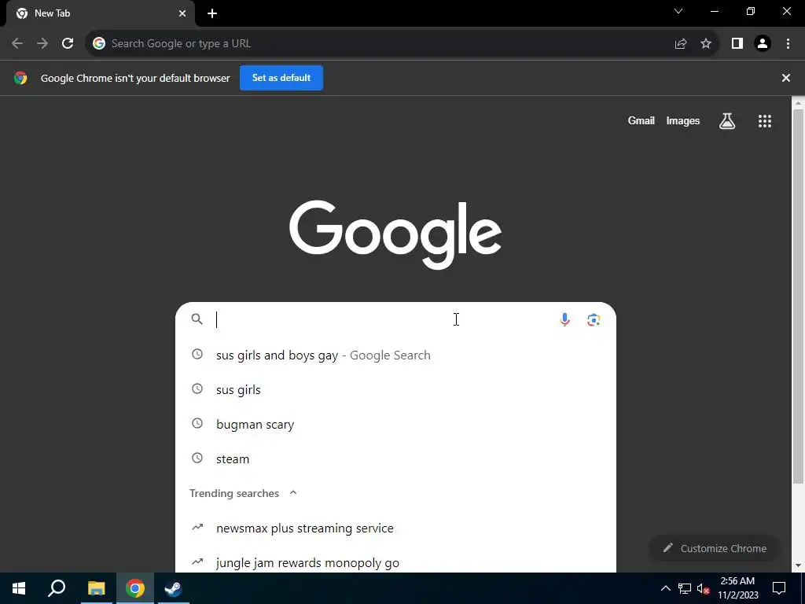
Task: Click the muted volume tray icon
Action: (704, 588)
